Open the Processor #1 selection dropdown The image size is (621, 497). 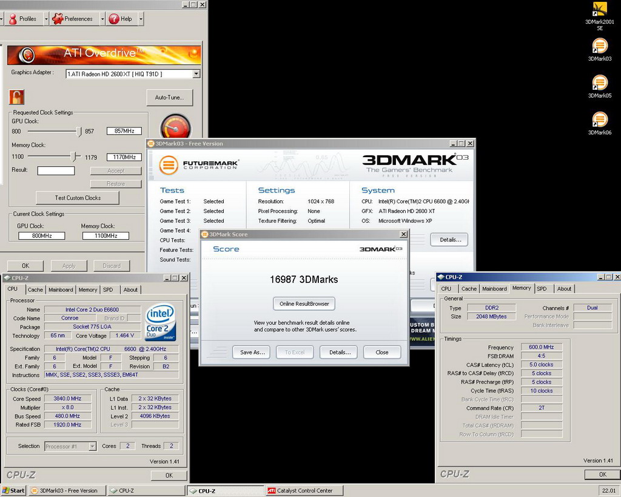pyautogui.click(x=92, y=446)
